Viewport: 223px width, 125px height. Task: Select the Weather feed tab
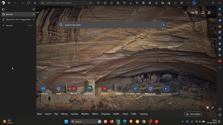[x=85, y=114]
